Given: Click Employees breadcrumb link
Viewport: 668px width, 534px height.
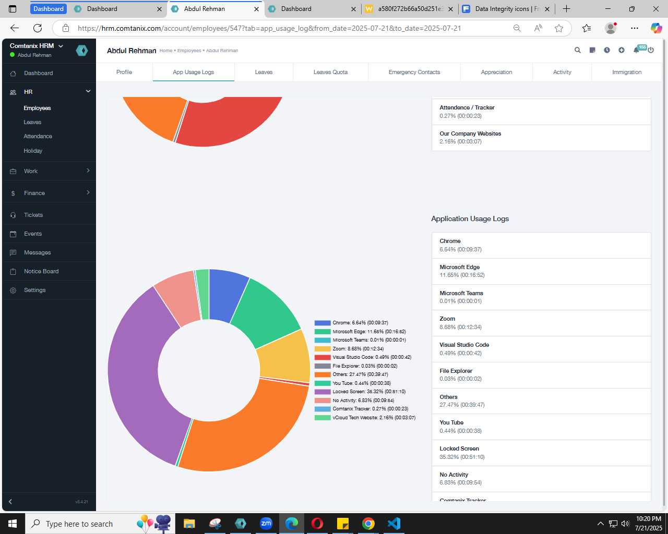Looking at the screenshot, I should (x=189, y=51).
